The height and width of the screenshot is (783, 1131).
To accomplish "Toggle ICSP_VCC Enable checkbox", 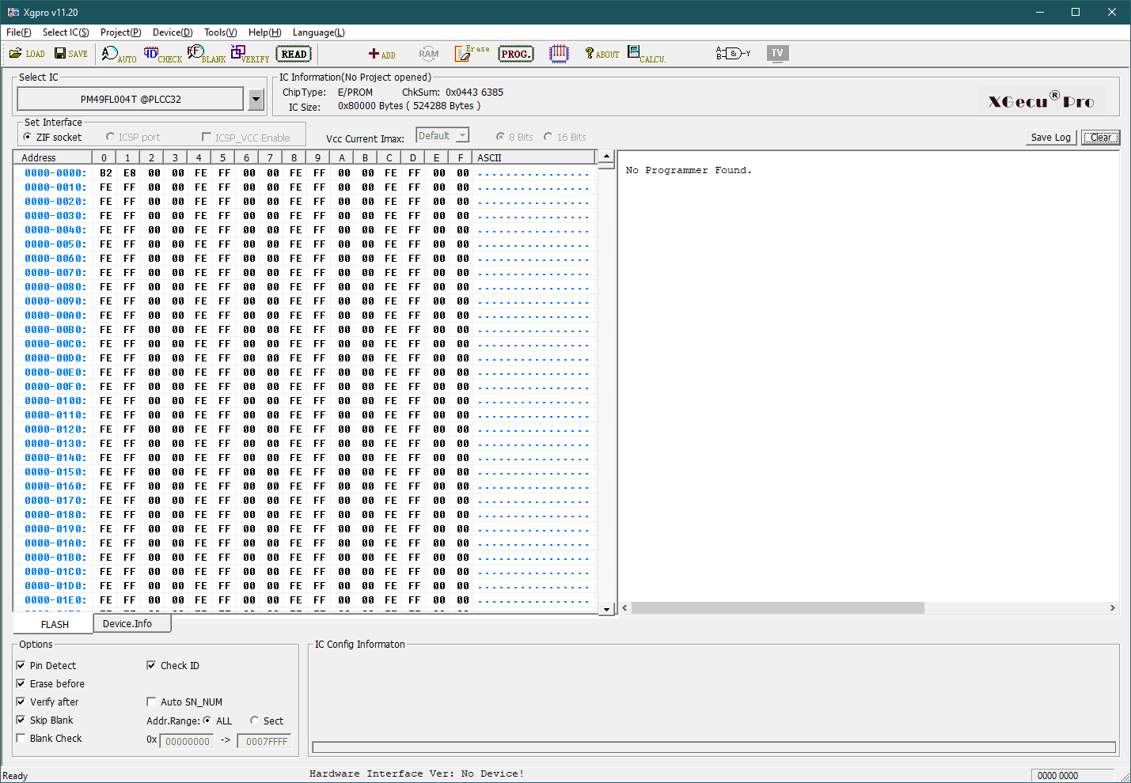I will (207, 137).
